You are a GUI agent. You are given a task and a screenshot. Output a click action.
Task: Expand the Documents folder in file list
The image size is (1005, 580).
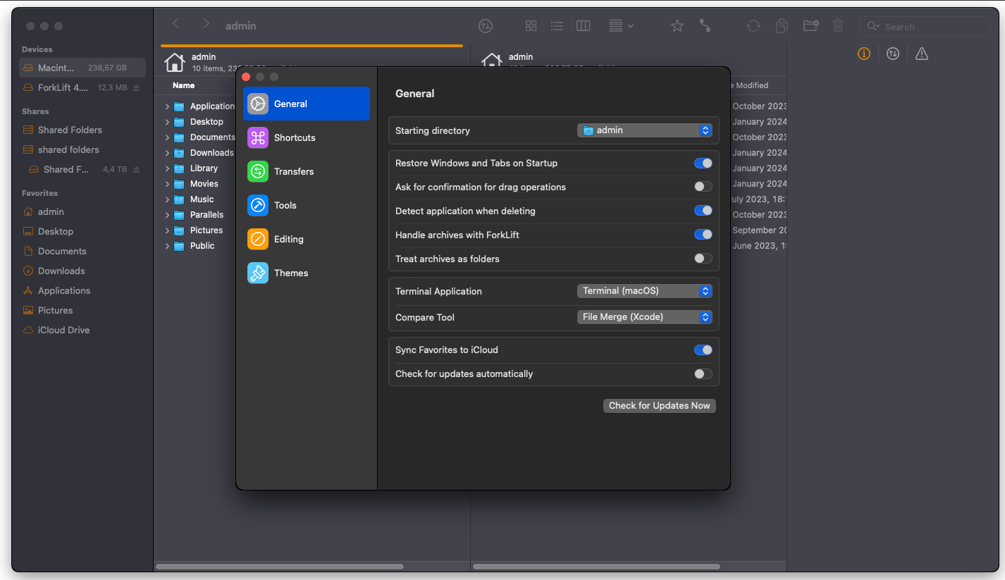coord(167,138)
